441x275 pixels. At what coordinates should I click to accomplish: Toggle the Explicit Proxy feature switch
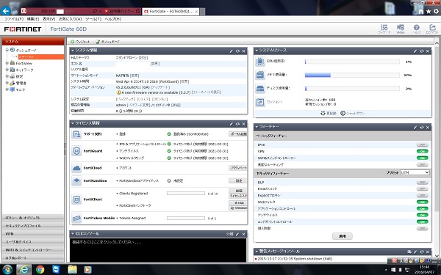pyautogui.click(x=422, y=196)
